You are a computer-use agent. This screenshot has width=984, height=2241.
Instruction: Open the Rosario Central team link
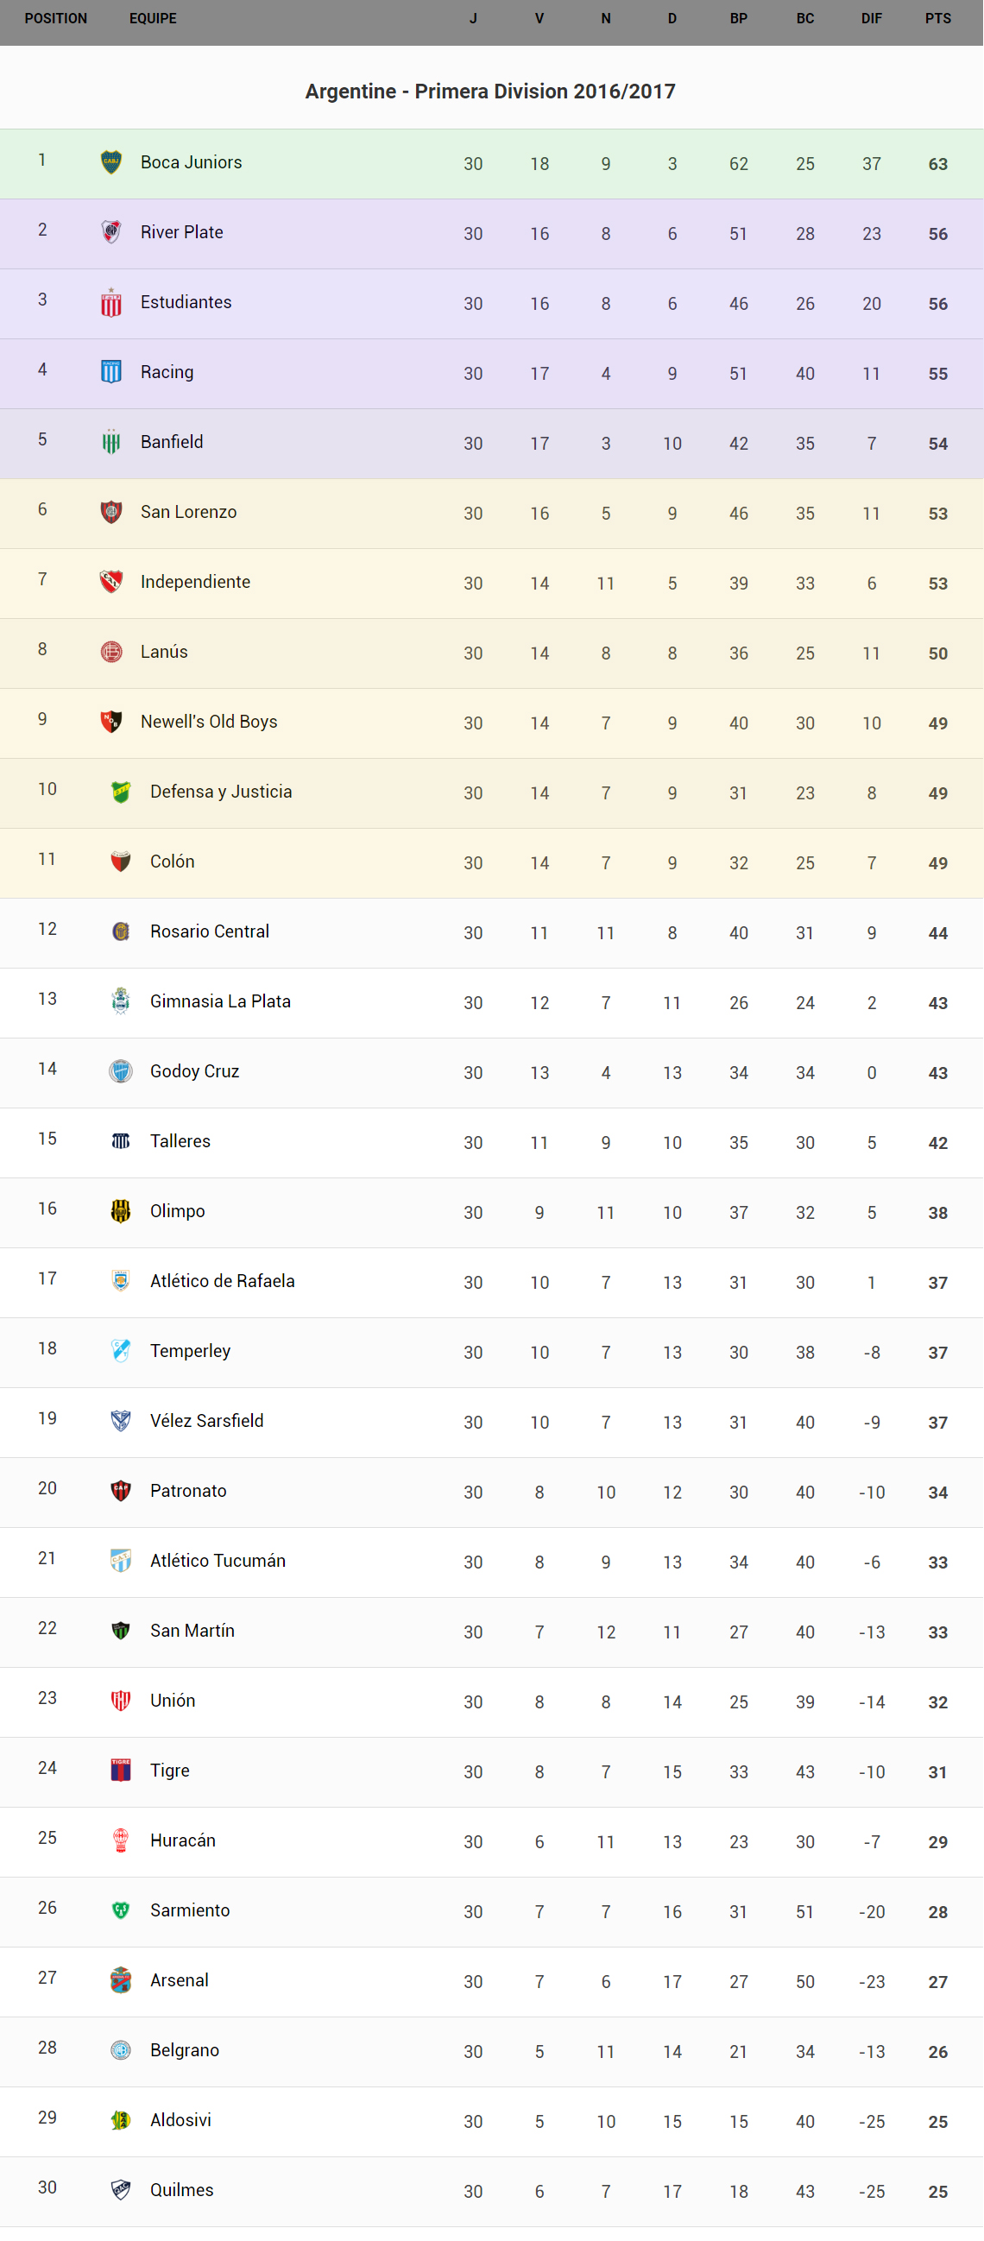(x=210, y=931)
